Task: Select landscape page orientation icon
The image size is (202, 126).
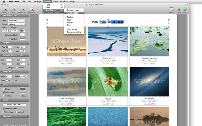Action: 24,31
